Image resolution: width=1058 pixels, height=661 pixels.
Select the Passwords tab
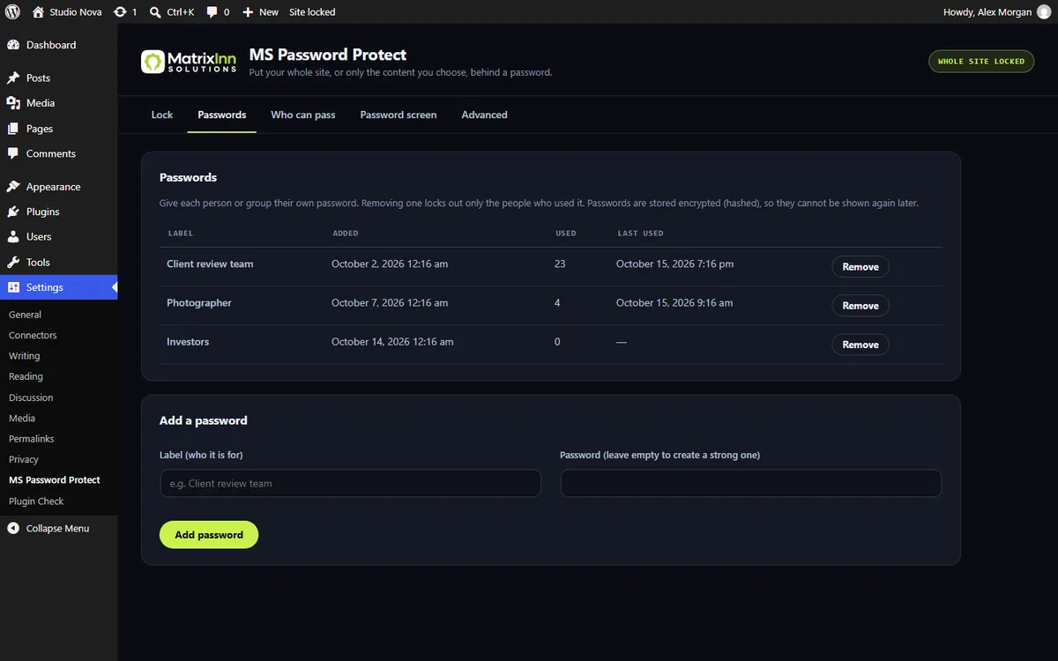coord(222,115)
